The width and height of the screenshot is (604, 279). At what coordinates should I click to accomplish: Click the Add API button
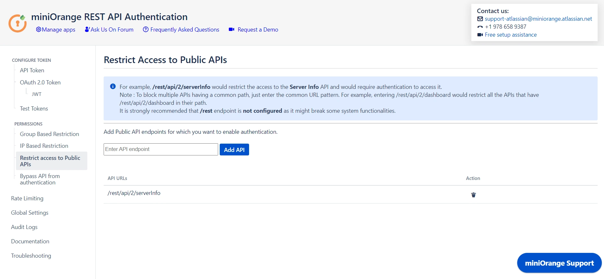click(234, 150)
